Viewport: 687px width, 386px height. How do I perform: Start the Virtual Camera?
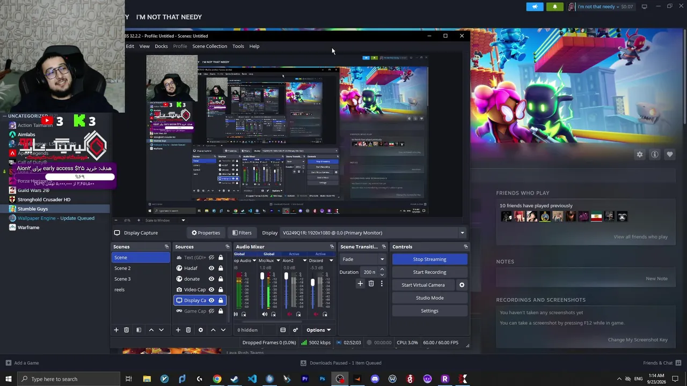click(423, 285)
